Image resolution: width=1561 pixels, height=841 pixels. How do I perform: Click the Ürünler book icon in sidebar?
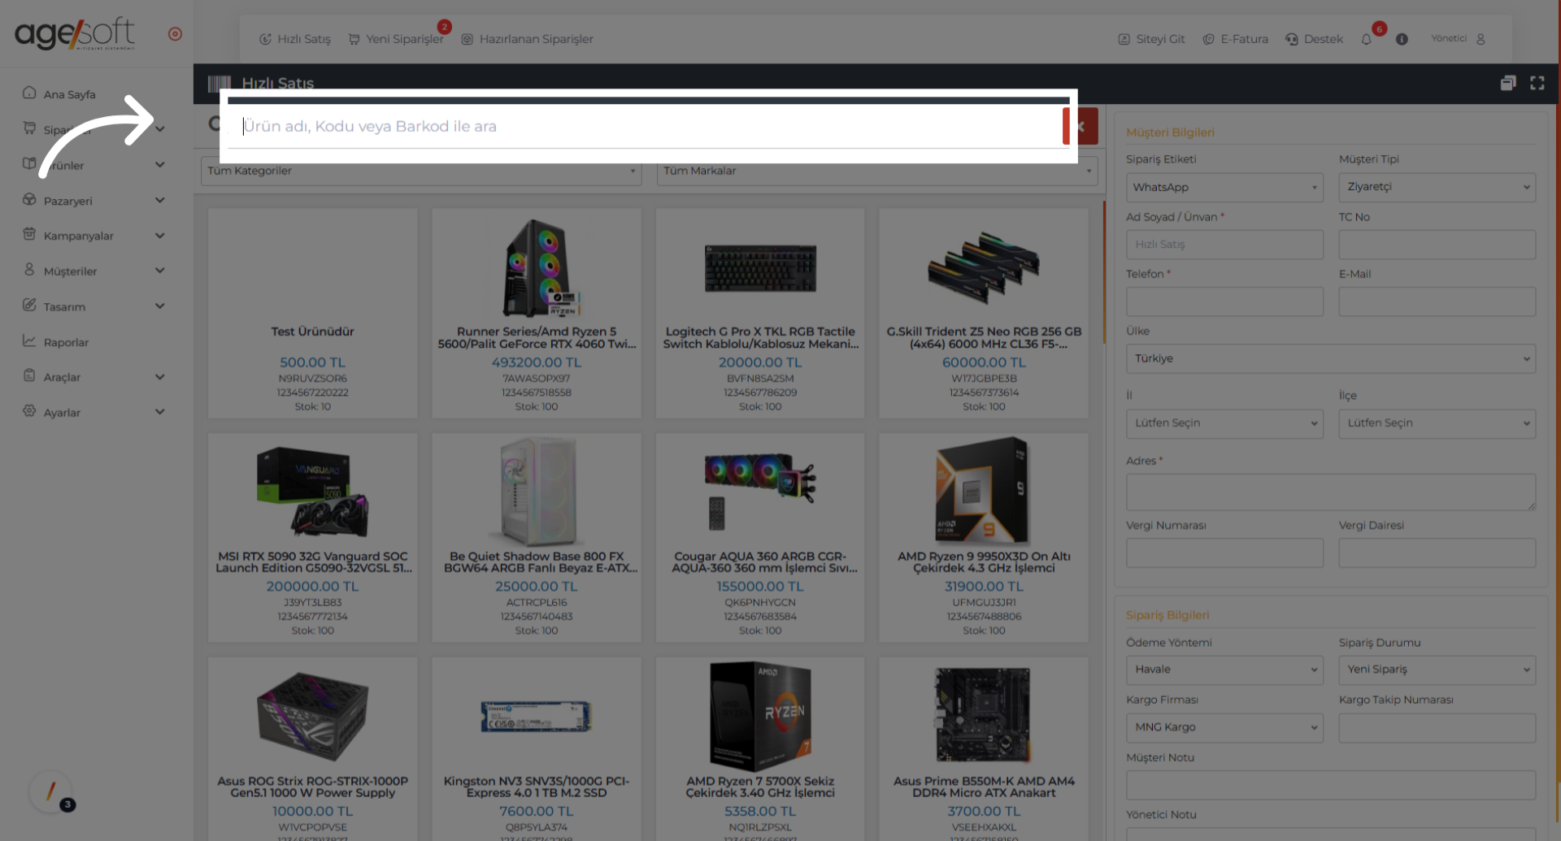click(29, 164)
